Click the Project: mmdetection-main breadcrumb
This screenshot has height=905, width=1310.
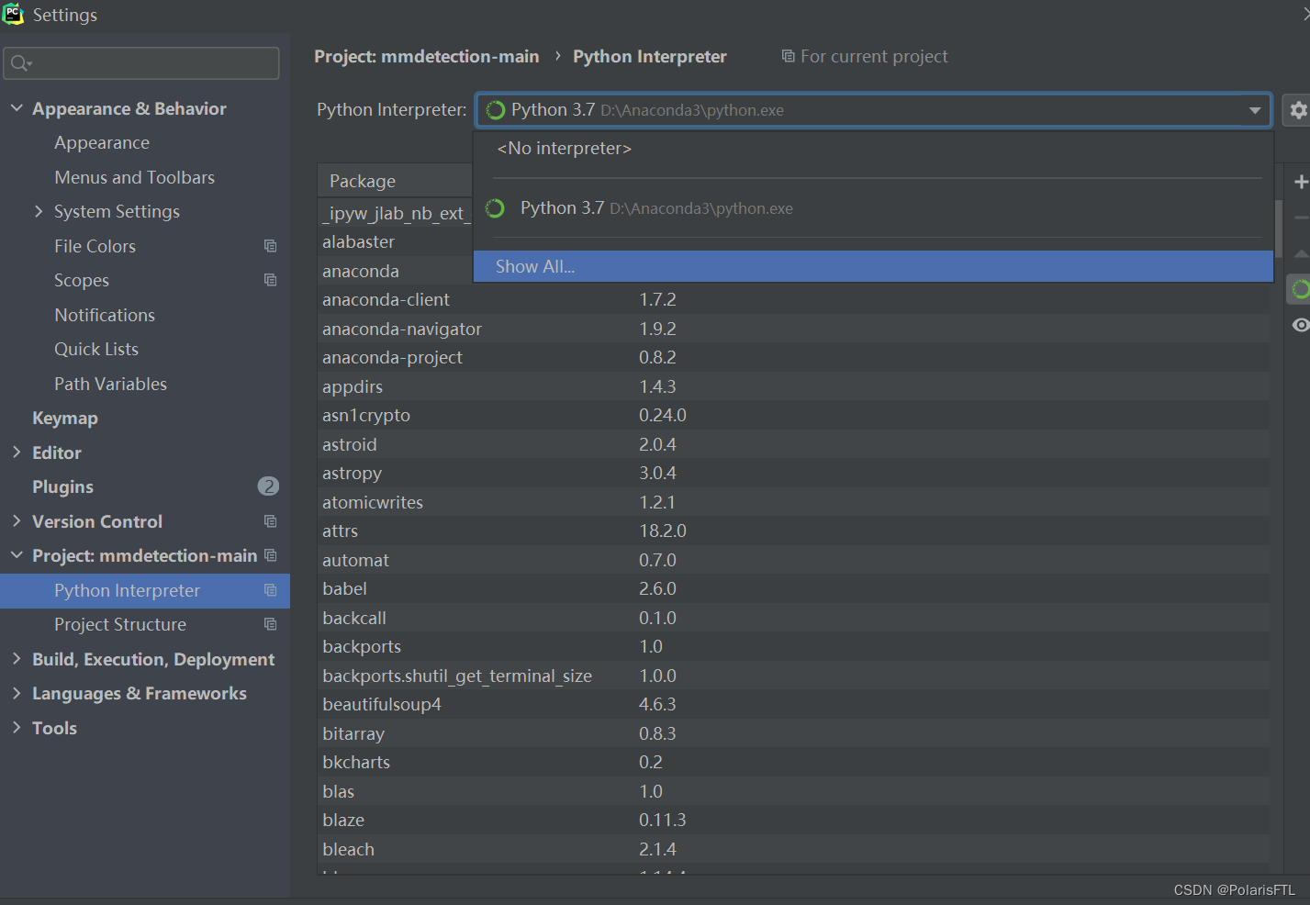coord(427,57)
